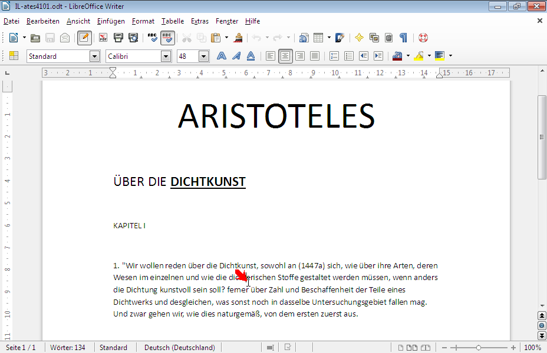Viewport: 547px width, 353px height.
Task: Expand the Calibri font name dropdown
Action: coord(166,56)
